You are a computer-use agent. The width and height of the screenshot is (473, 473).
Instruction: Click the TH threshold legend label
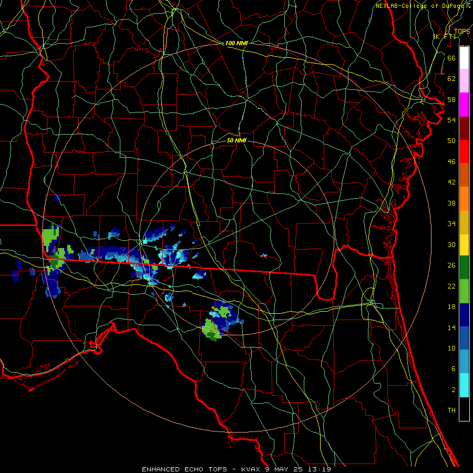(451, 410)
